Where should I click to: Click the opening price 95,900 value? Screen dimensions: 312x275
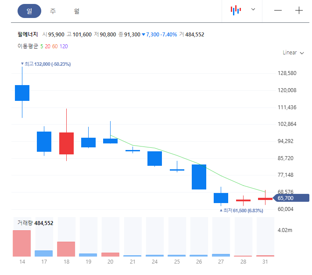pyautogui.click(x=56, y=35)
